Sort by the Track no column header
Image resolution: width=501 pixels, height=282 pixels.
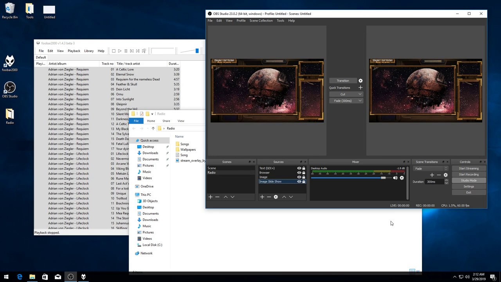[x=108, y=63]
